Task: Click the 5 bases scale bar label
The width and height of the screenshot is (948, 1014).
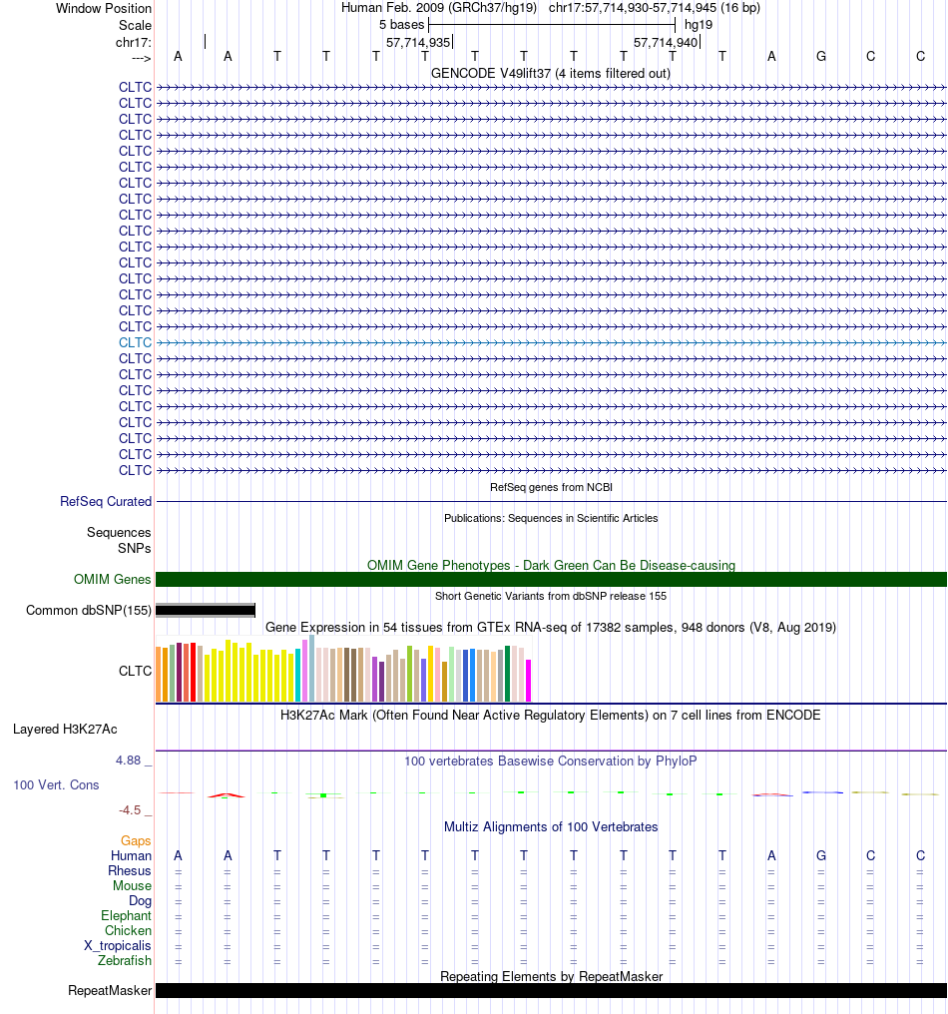Action: pyautogui.click(x=401, y=25)
